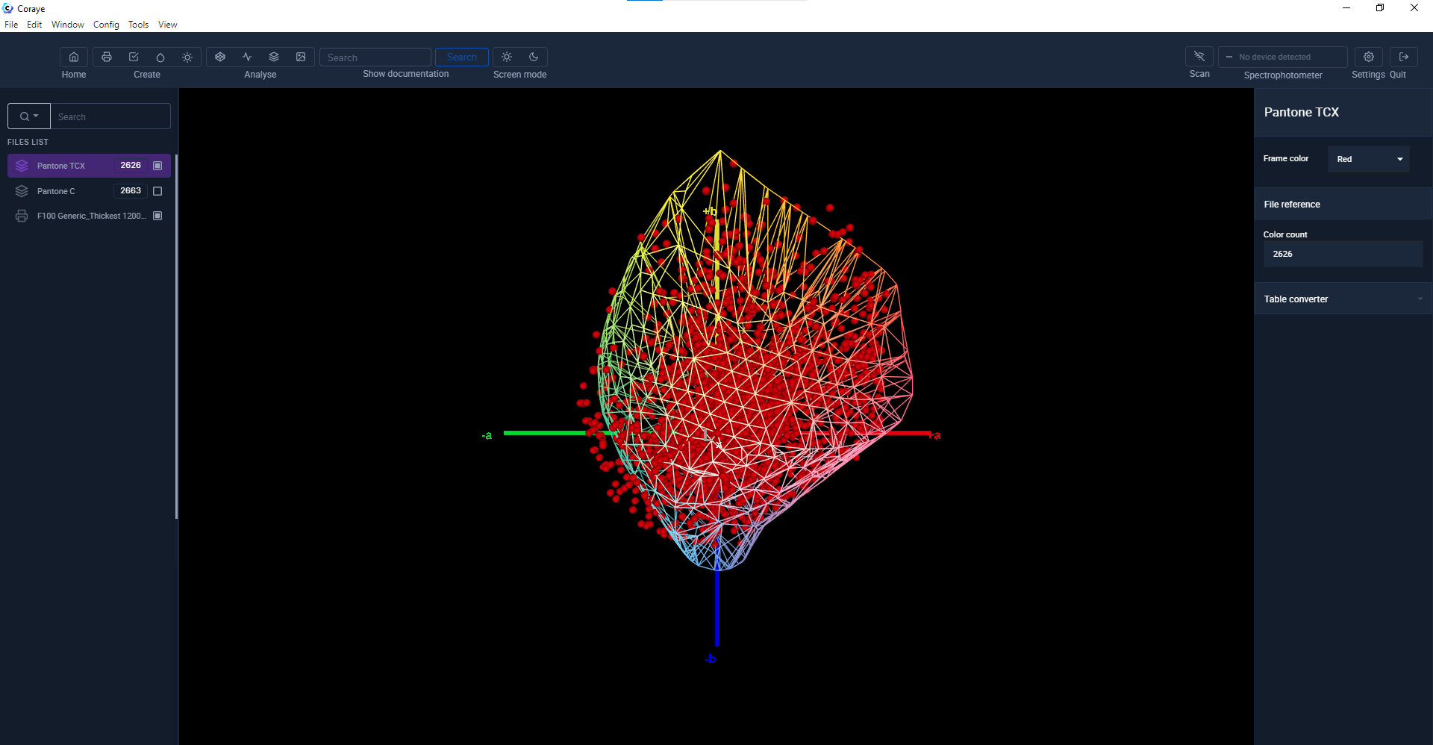This screenshot has height=745, width=1433.
Task: Click the printer icon in Create group
Action: tap(107, 57)
